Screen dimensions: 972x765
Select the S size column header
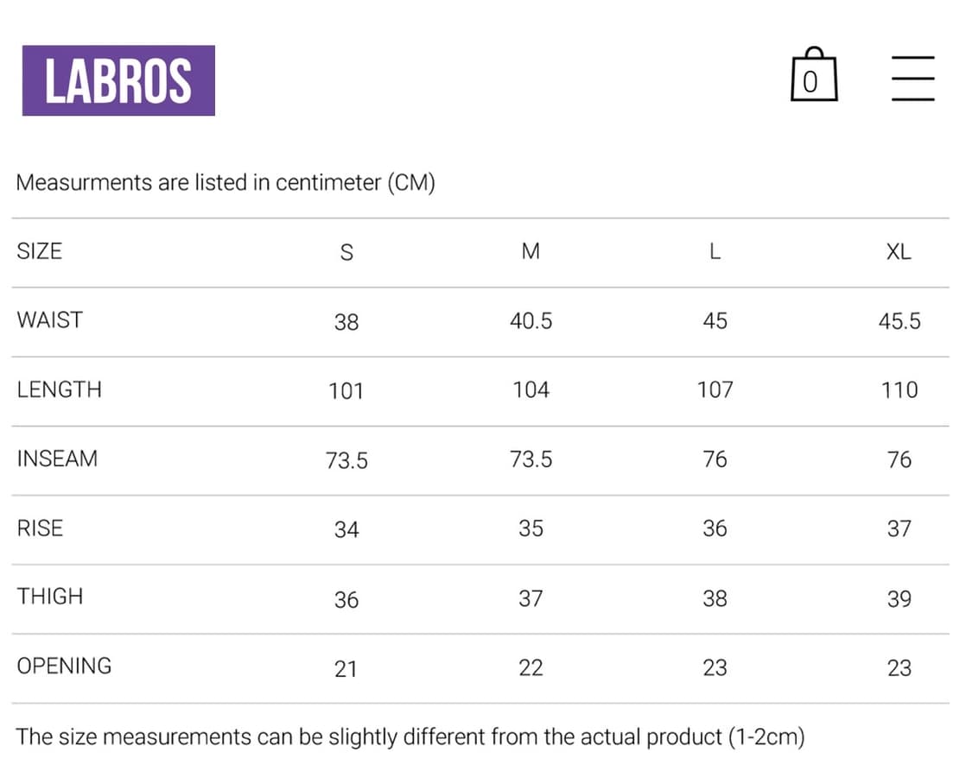pyautogui.click(x=346, y=252)
